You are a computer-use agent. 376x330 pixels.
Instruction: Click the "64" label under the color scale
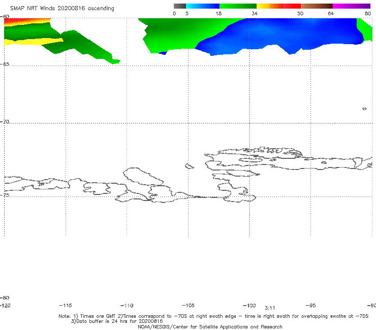[331, 14]
